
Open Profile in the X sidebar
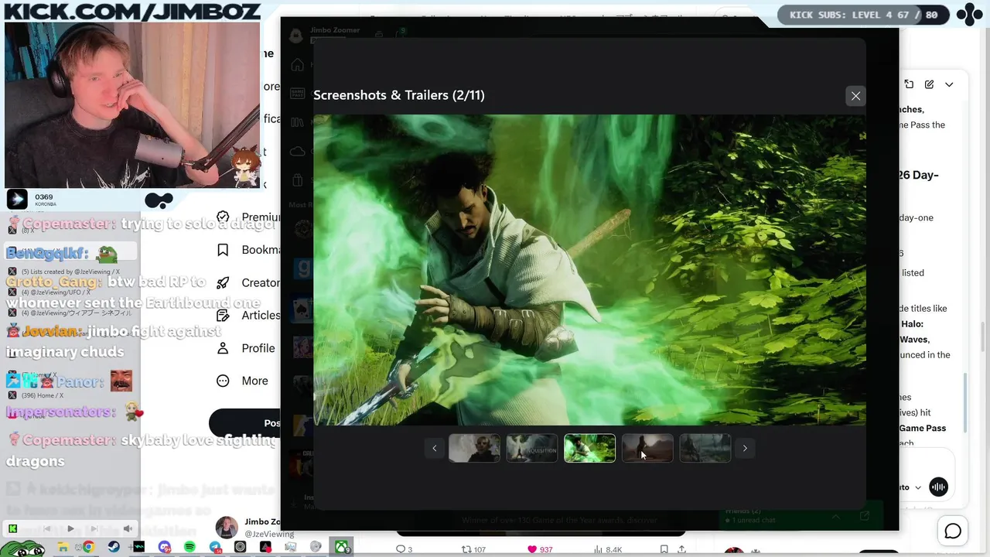point(246,348)
